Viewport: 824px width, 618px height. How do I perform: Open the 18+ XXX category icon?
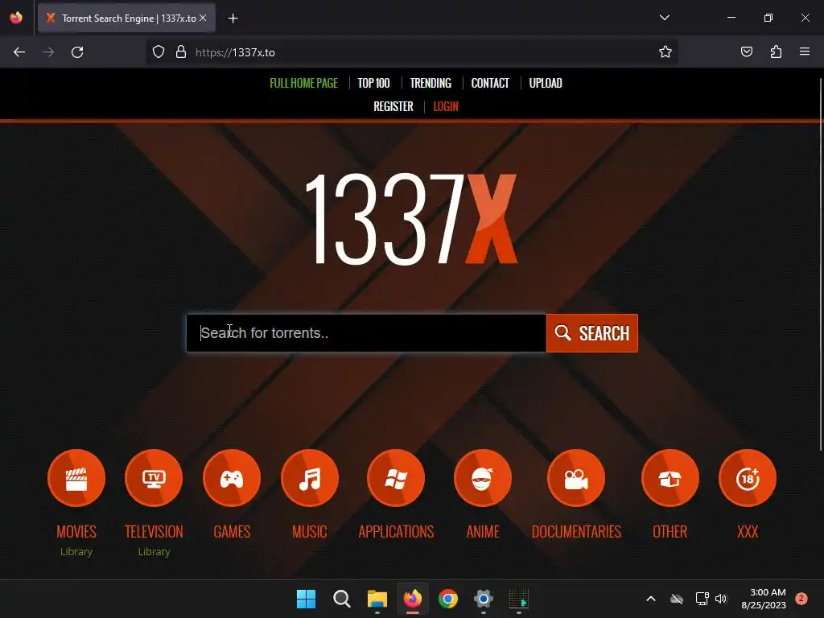pos(748,478)
